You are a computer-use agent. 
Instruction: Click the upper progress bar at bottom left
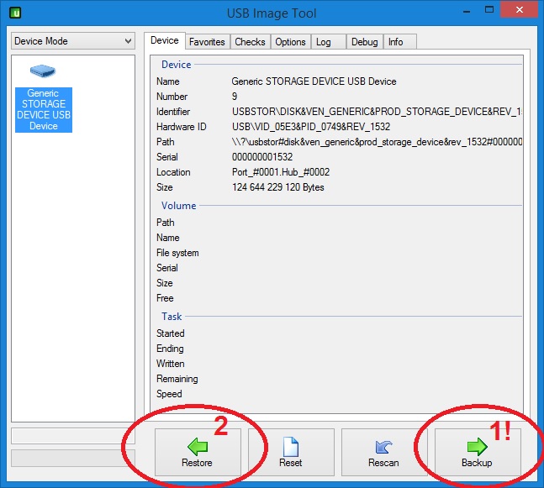72,436
